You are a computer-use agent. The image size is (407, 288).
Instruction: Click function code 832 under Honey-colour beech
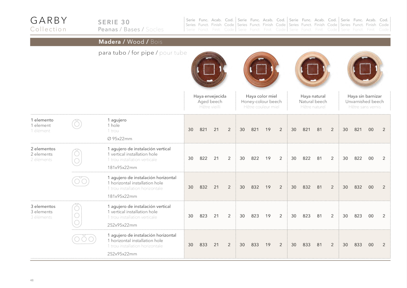[x=255, y=187]
